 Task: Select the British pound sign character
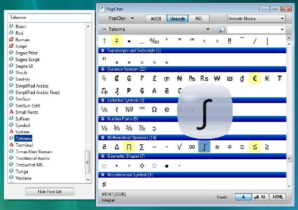[154, 78]
